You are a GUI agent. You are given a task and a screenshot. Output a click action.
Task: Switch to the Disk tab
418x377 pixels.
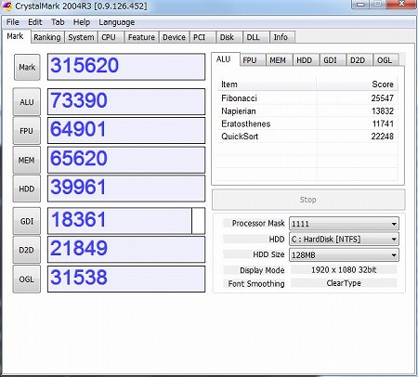point(229,37)
